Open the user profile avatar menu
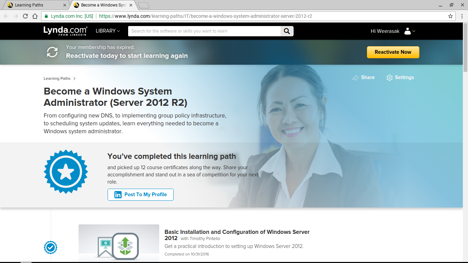This screenshot has width=468, height=263. click(409, 31)
